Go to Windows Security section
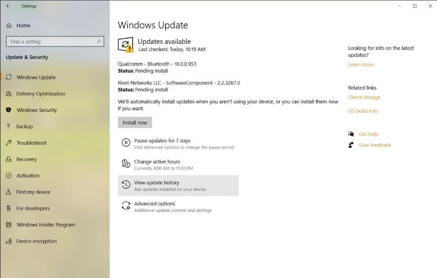 (x=36, y=110)
